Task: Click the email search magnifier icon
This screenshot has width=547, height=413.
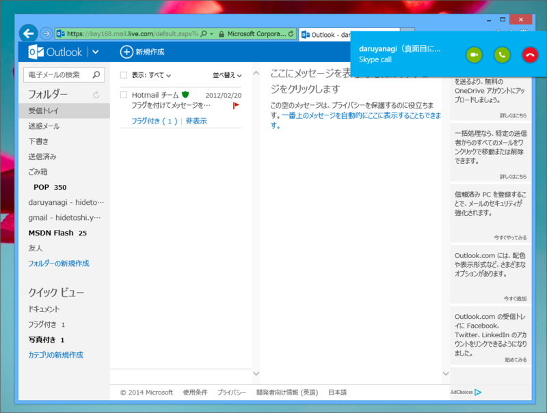Action: [x=96, y=74]
